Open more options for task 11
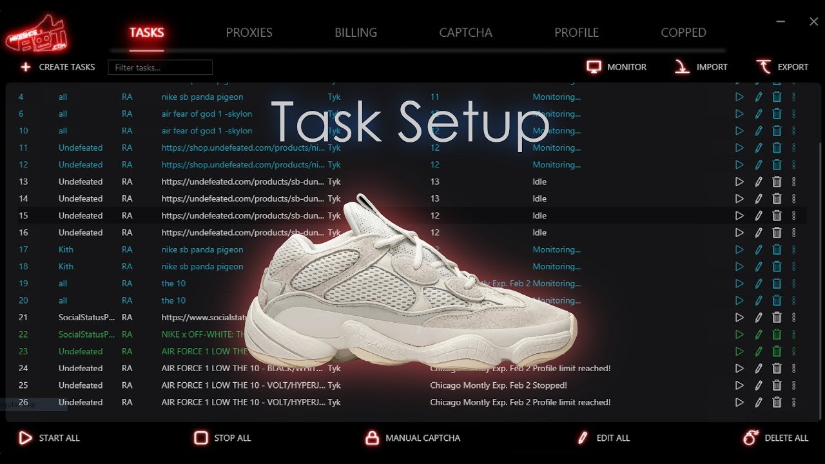This screenshot has width=825, height=464. point(794,148)
